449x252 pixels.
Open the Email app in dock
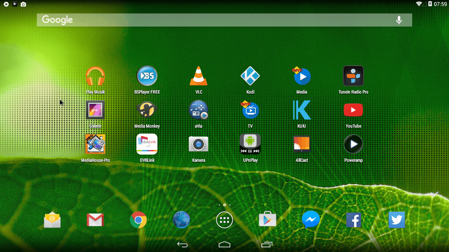pos(52,220)
